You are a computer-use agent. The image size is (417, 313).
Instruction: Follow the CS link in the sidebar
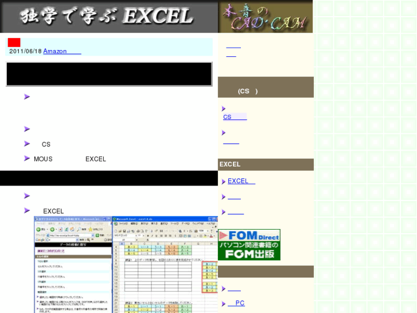tap(235, 117)
